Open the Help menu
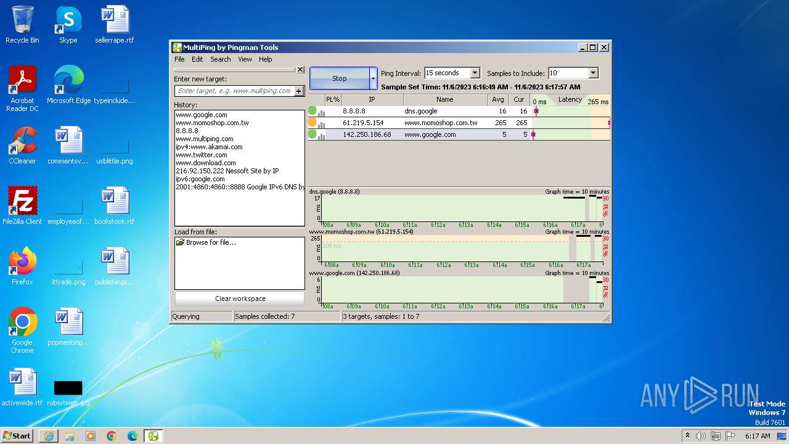The image size is (789, 444). point(265,59)
